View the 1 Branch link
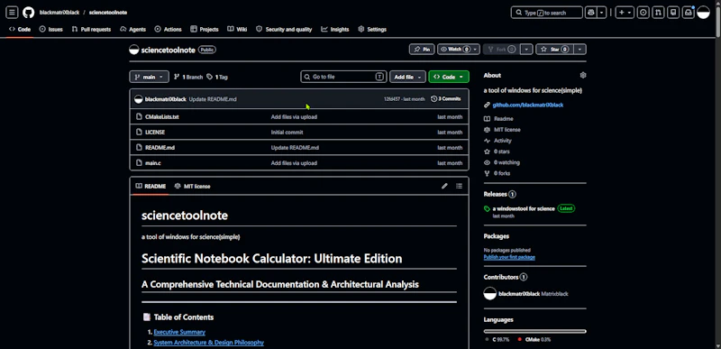 [188, 77]
